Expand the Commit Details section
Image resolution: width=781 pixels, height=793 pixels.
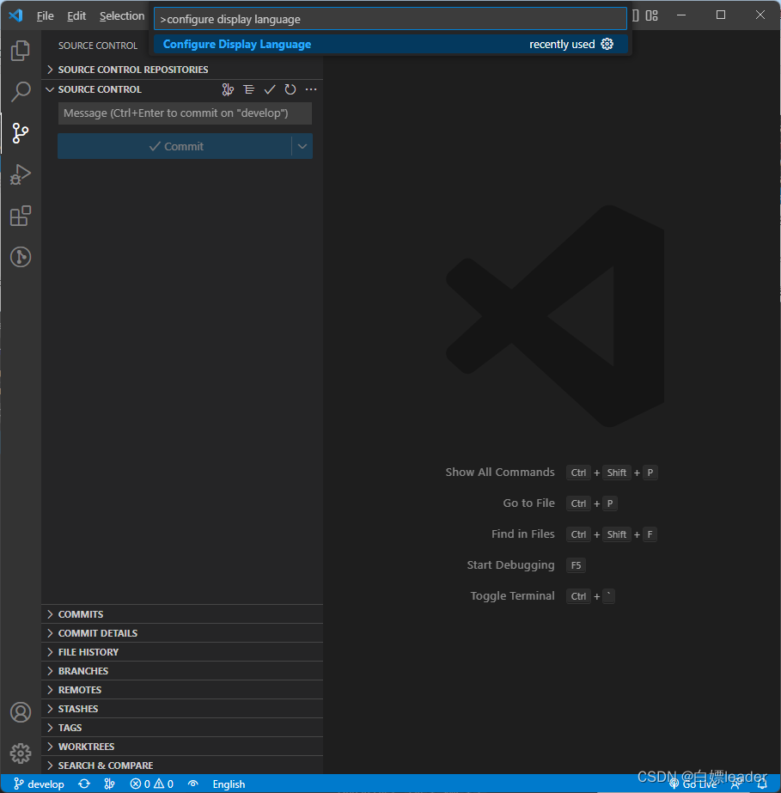(x=182, y=633)
